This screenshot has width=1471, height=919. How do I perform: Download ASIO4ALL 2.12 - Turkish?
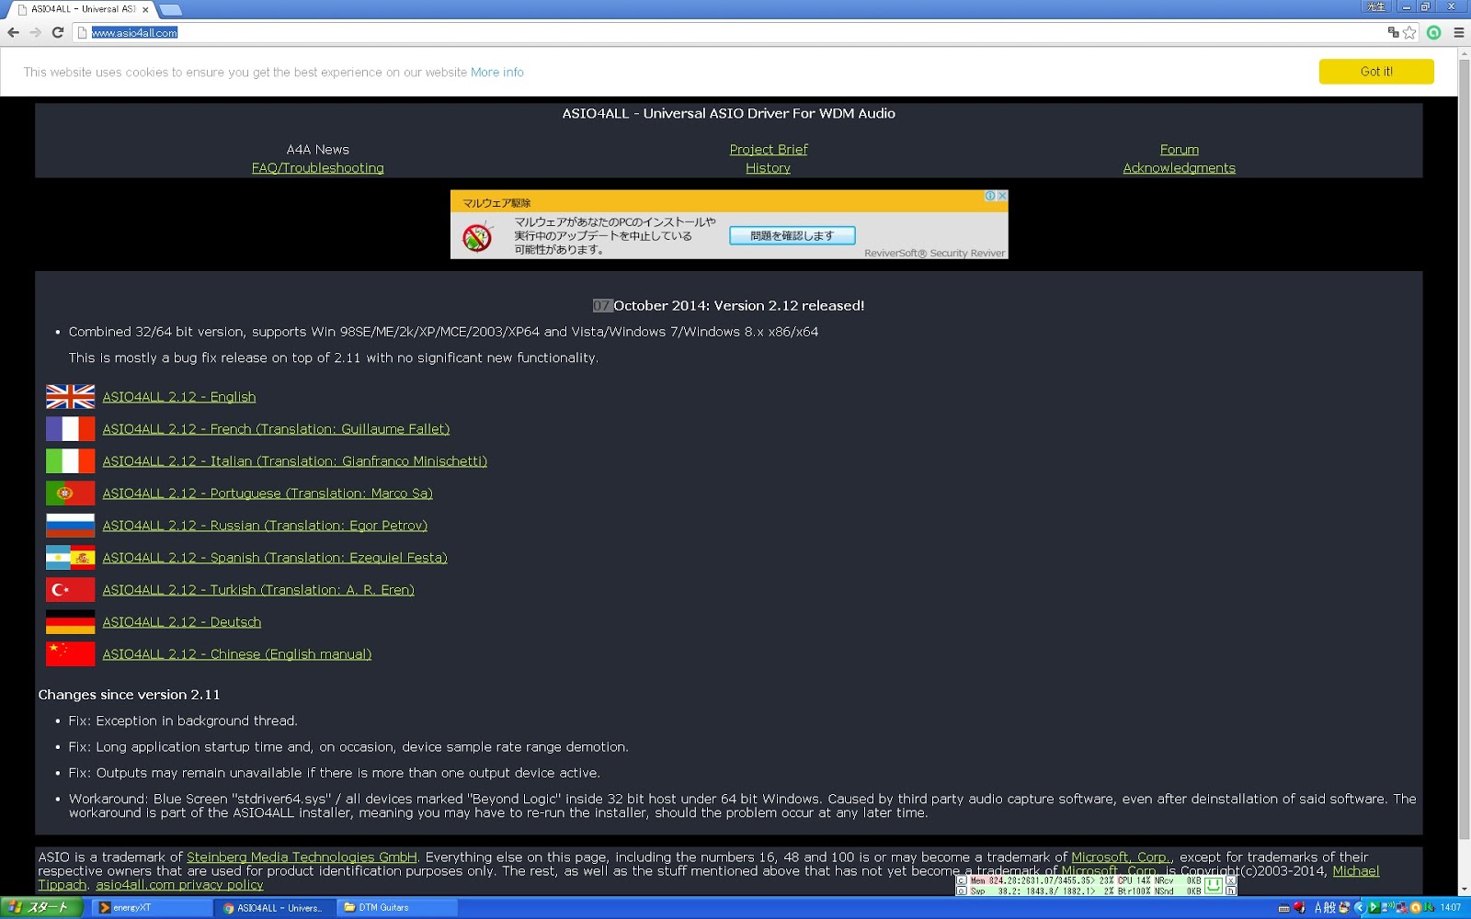coord(258,590)
